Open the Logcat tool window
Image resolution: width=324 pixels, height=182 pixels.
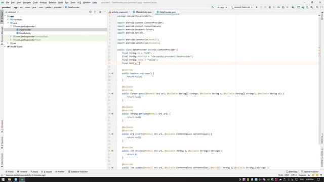point(47,172)
